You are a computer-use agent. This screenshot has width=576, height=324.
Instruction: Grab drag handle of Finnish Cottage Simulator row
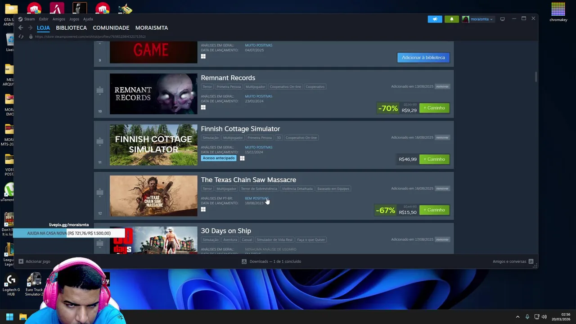click(100, 141)
